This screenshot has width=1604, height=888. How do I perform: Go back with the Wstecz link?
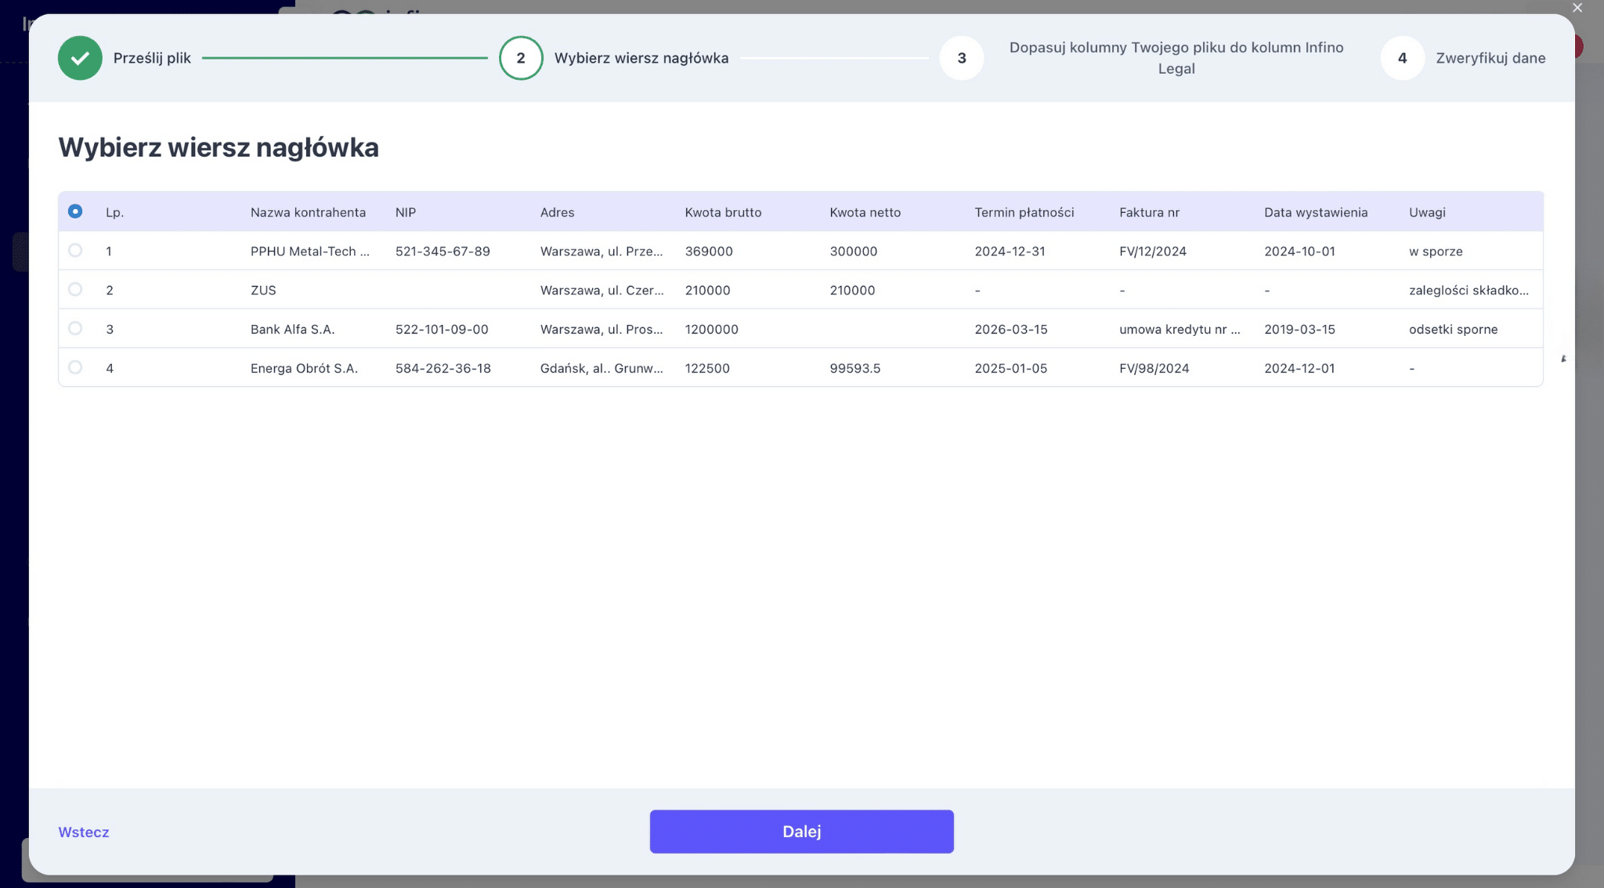coord(84,832)
